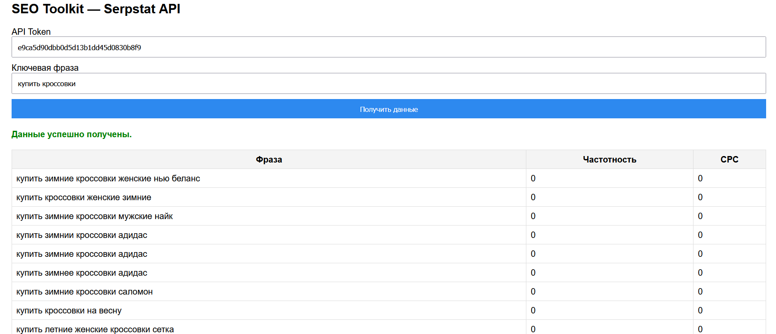
Task: Click phrase купить зимние кроссовки саломон
Action: (85, 292)
